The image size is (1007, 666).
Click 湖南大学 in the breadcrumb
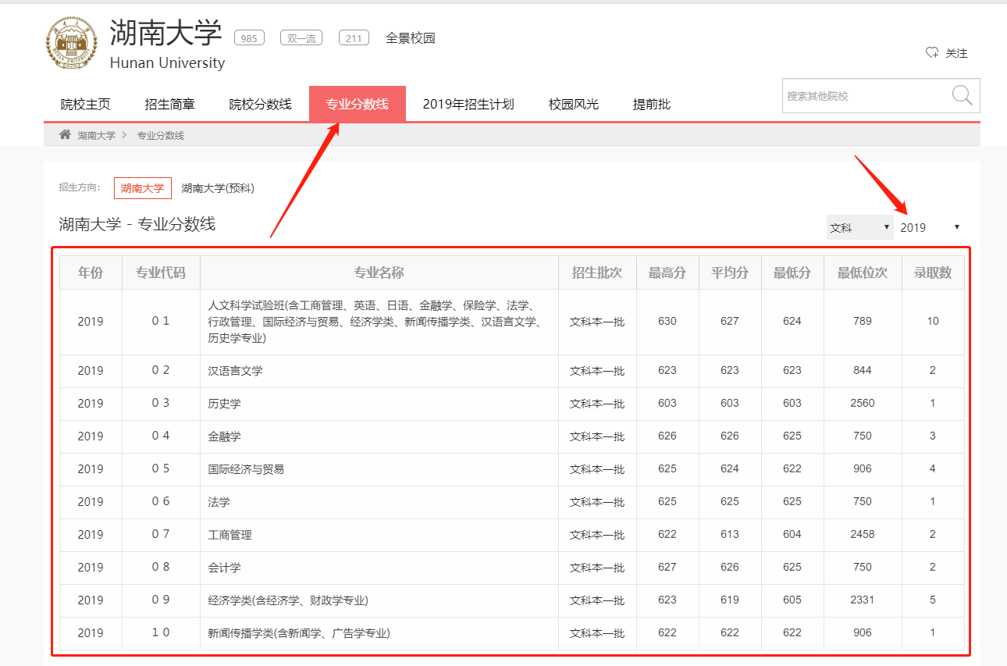pos(96,135)
